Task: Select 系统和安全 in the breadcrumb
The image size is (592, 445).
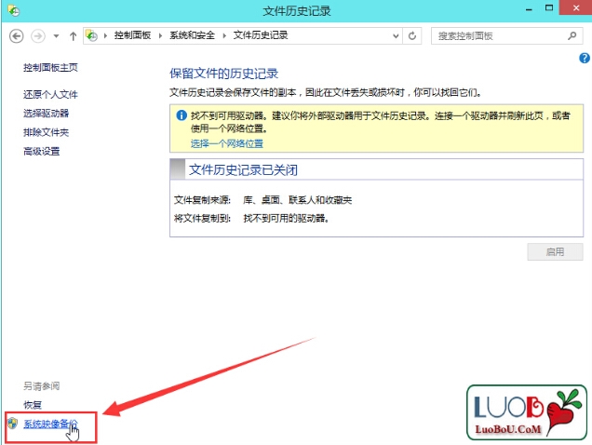Action: click(x=192, y=35)
